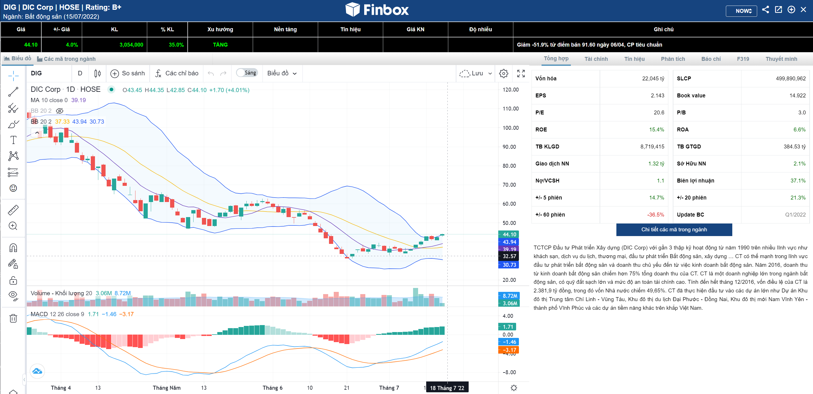
Task: Click the trash remove drawings icon
Action: [13, 318]
